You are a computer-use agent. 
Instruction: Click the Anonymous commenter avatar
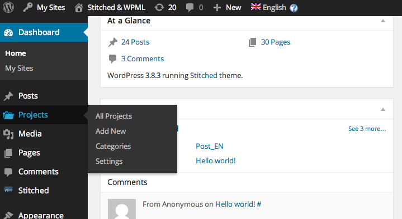point(122,209)
